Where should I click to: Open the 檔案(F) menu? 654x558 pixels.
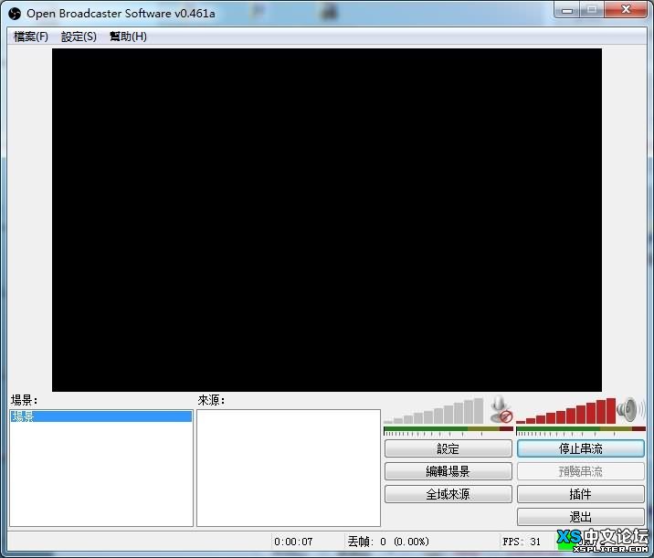coord(31,37)
